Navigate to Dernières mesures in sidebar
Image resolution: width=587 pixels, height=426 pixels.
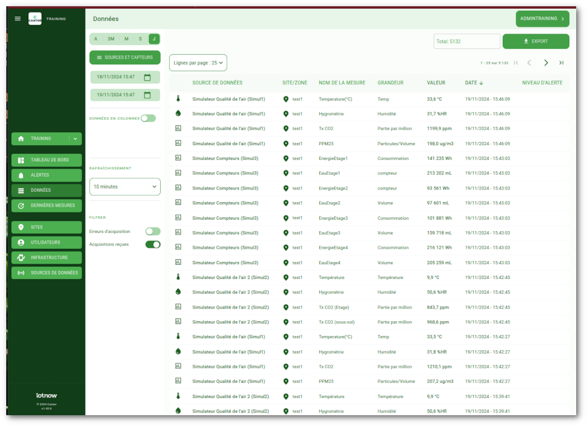coord(47,206)
